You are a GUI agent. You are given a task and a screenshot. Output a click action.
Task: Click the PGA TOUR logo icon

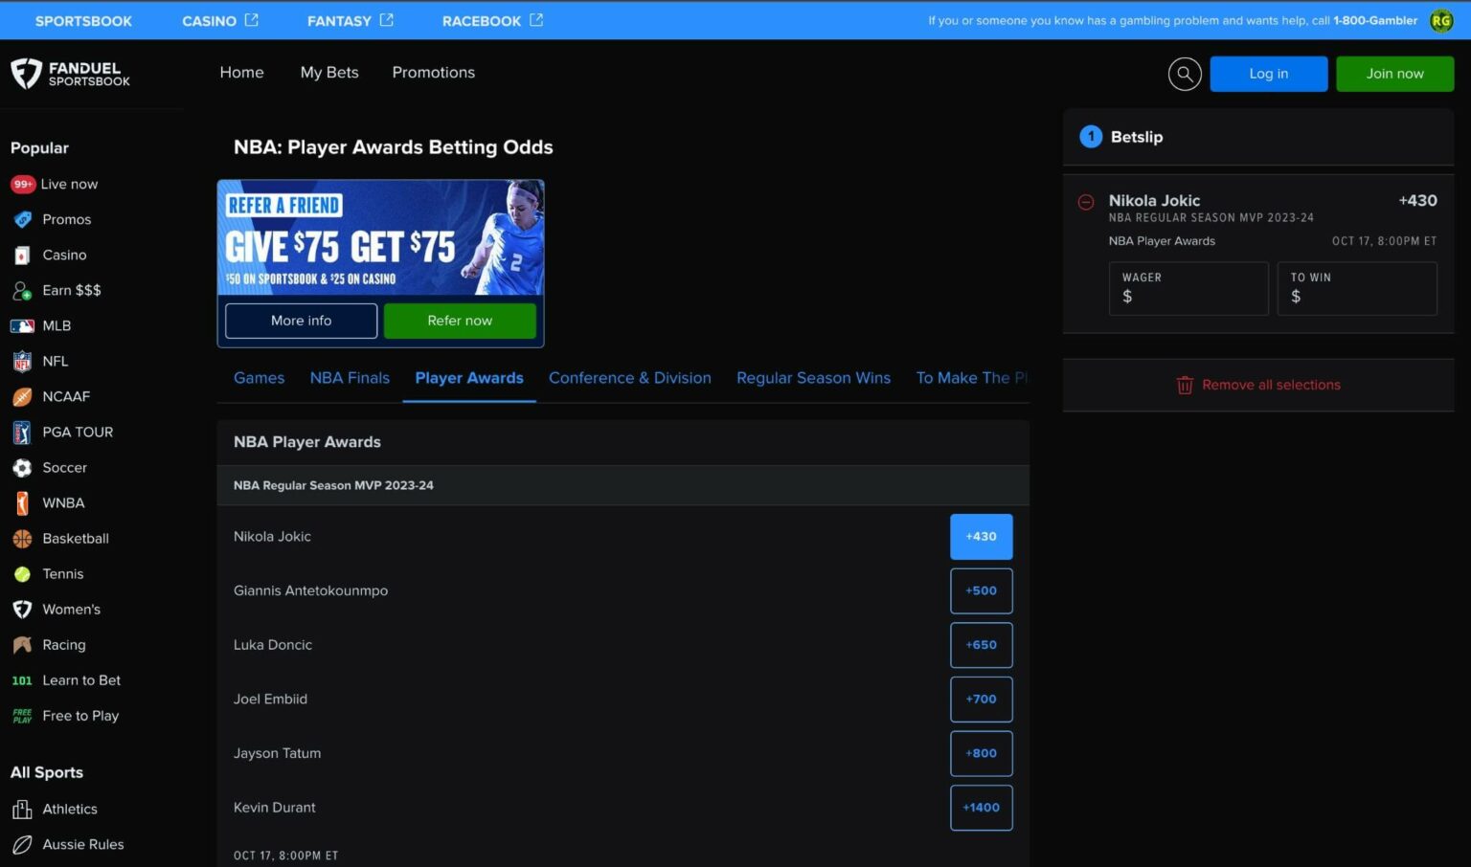(x=22, y=432)
